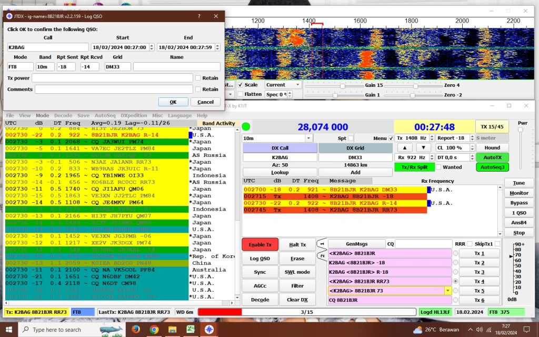The width and height of the screenshot is (539, 337).
Task: Open the Current waterfall mode dropdown
Action: (283, 85)
